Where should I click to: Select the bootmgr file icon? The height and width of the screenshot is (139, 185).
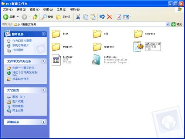point(56,60)
